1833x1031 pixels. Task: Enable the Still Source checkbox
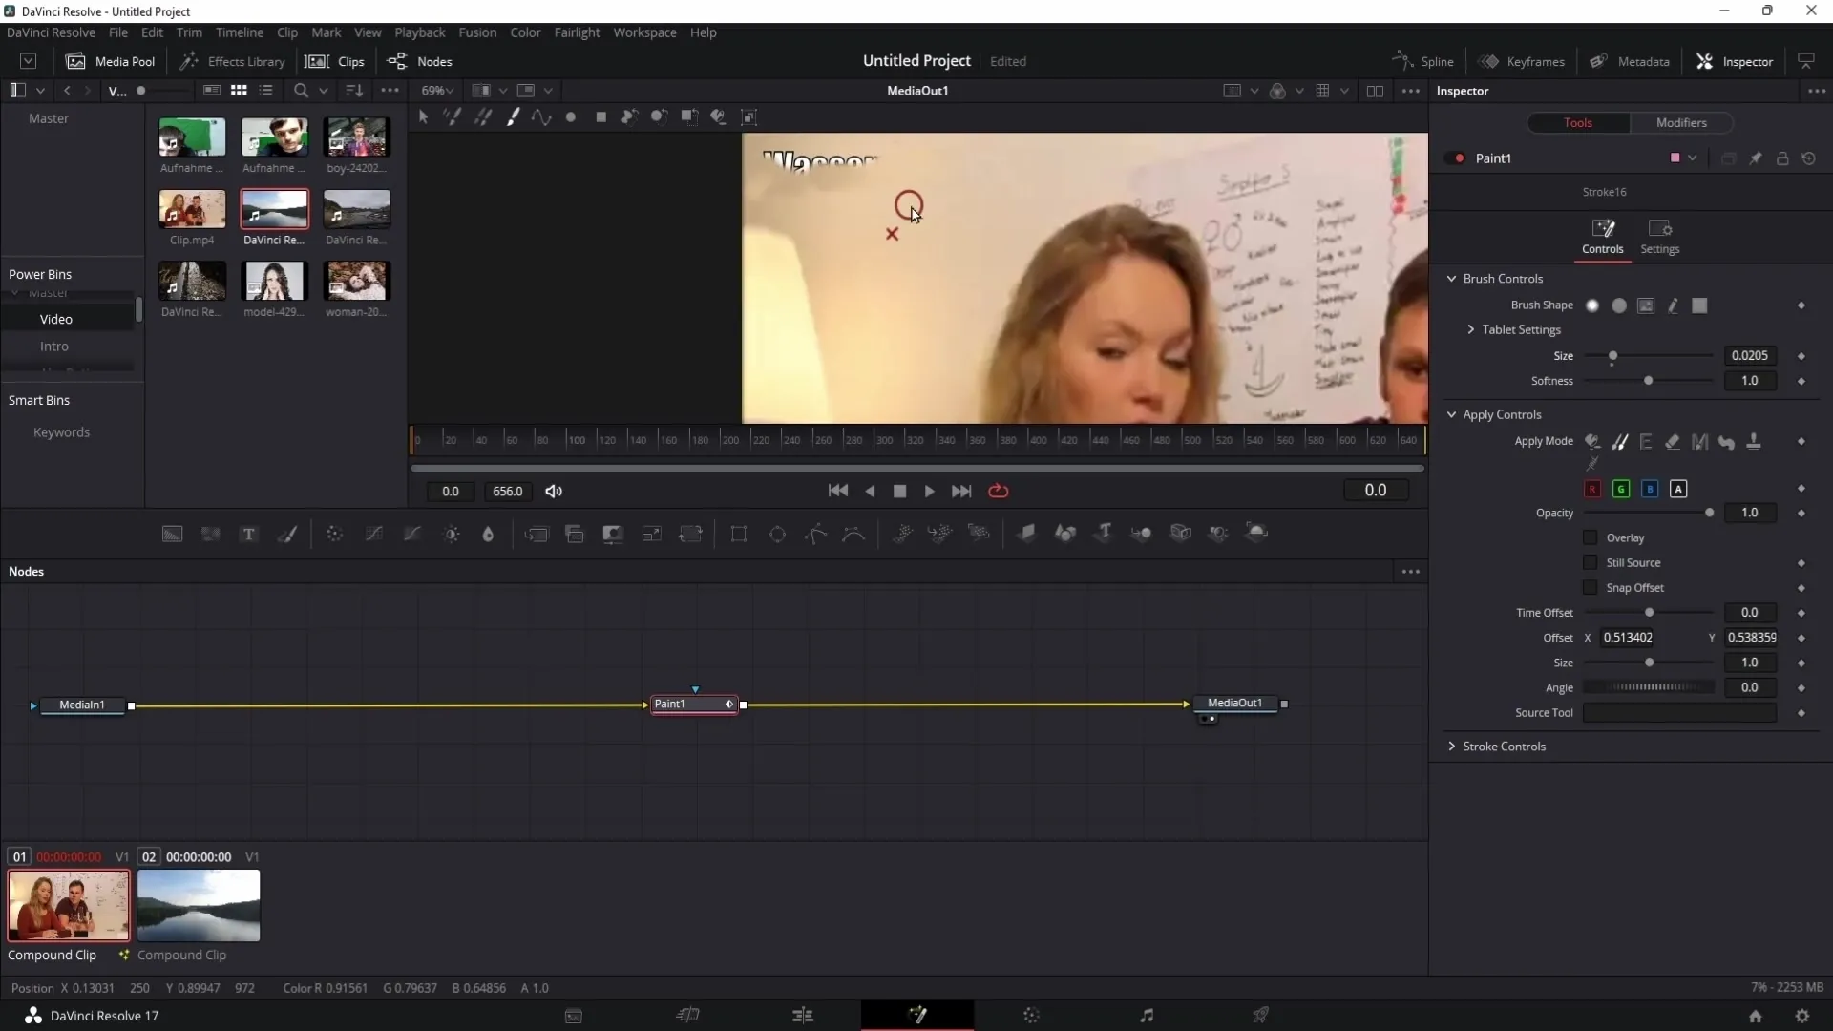[x=1589, y=562]
